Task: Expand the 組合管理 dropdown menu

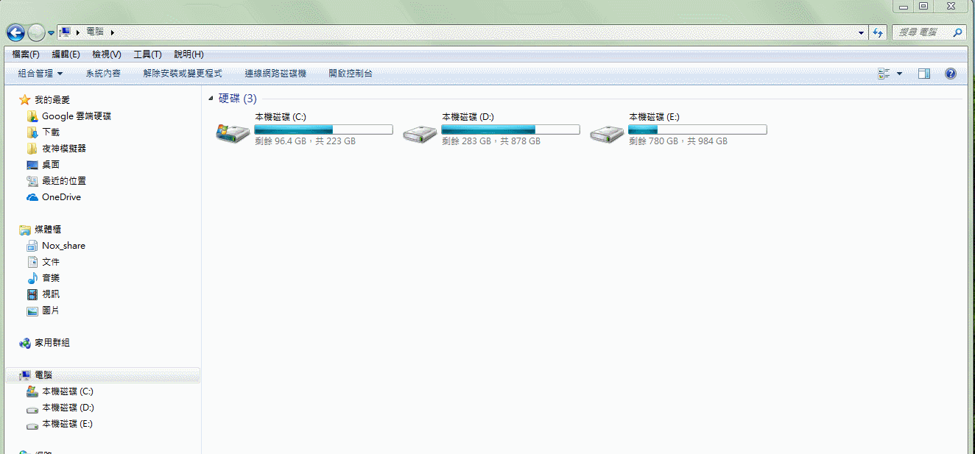Action: (41, 74)
